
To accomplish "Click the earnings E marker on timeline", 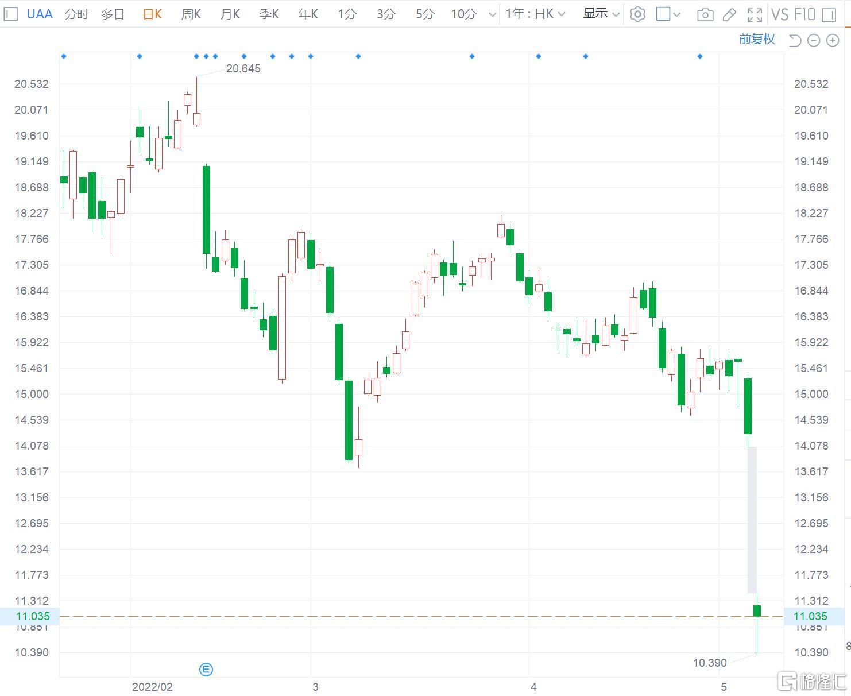I will click(206, 669).
